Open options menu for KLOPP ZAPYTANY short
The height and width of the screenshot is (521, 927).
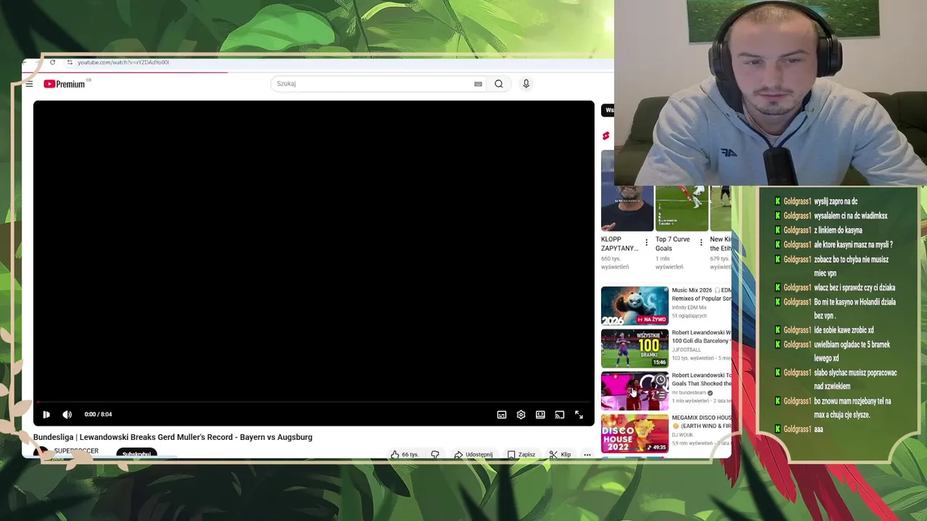(647, 243)
